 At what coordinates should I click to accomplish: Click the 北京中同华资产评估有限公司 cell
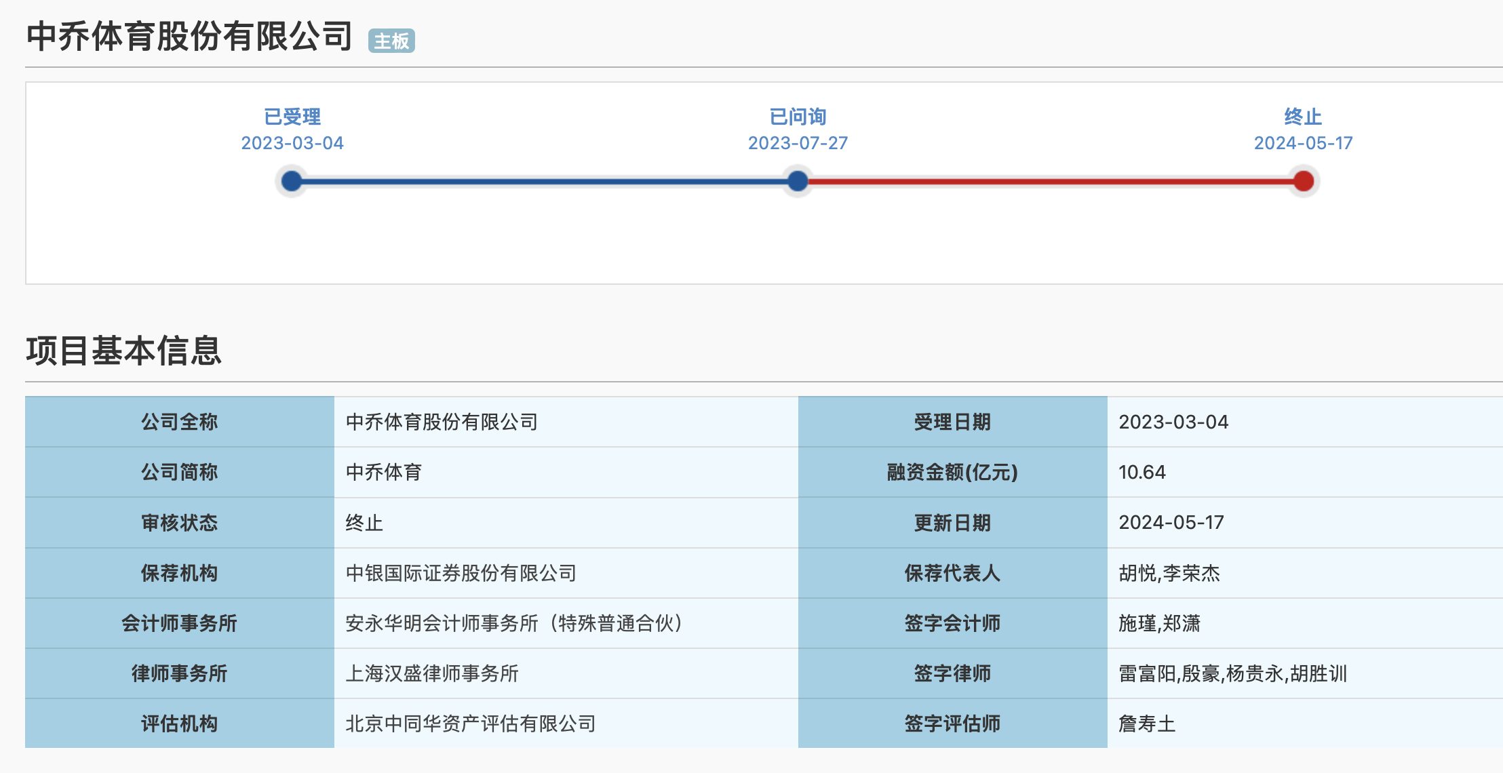[471, 724]
